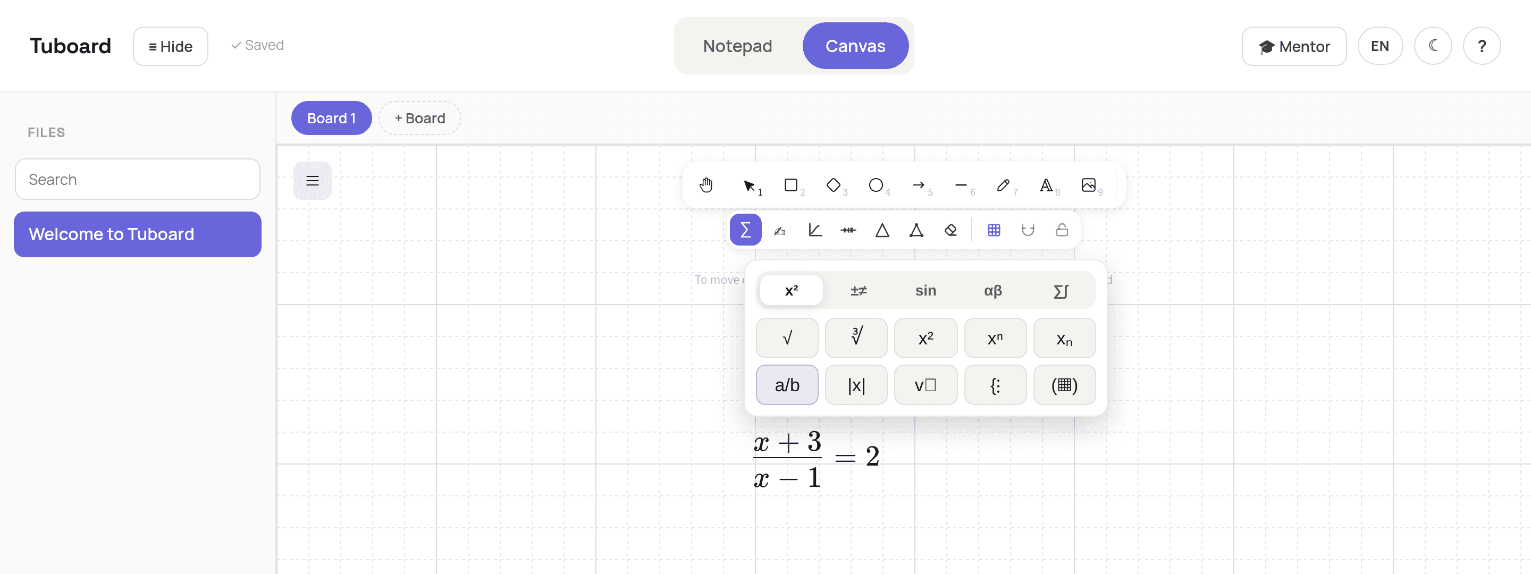
Task: Open Welcome to Tuboard file
Action: click(x=137, y=234)
